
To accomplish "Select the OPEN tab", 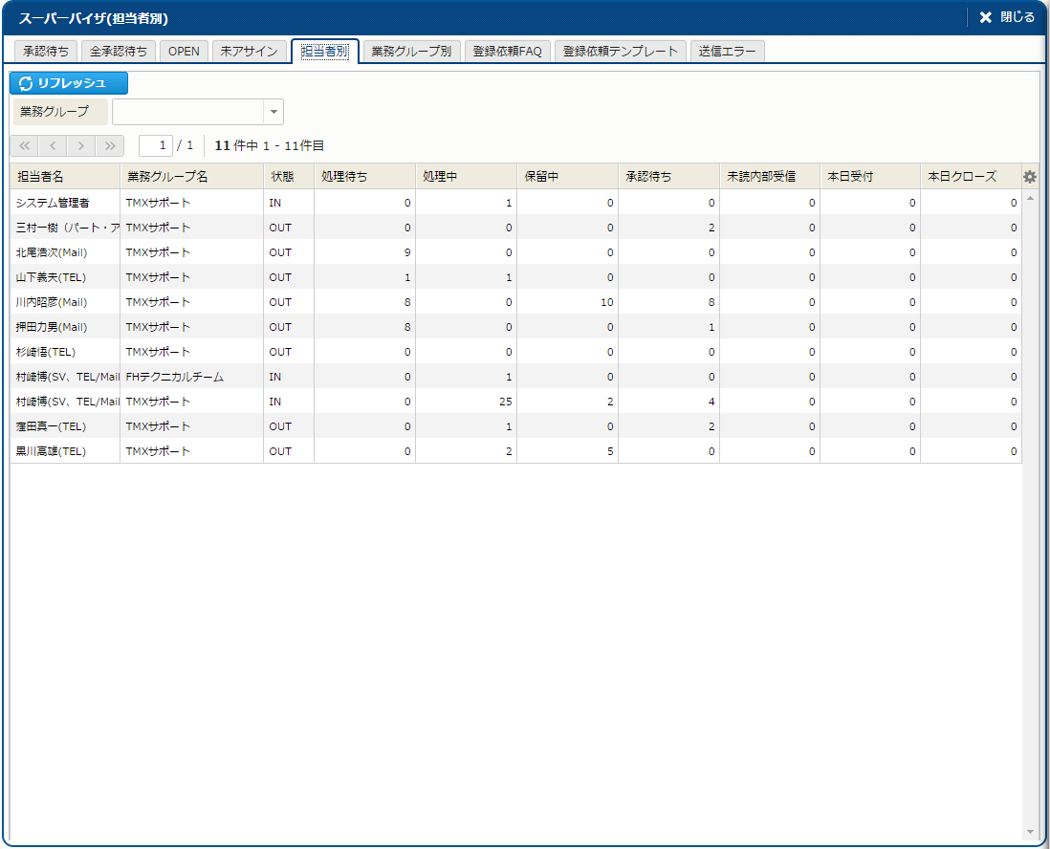I will coord(184,52).
